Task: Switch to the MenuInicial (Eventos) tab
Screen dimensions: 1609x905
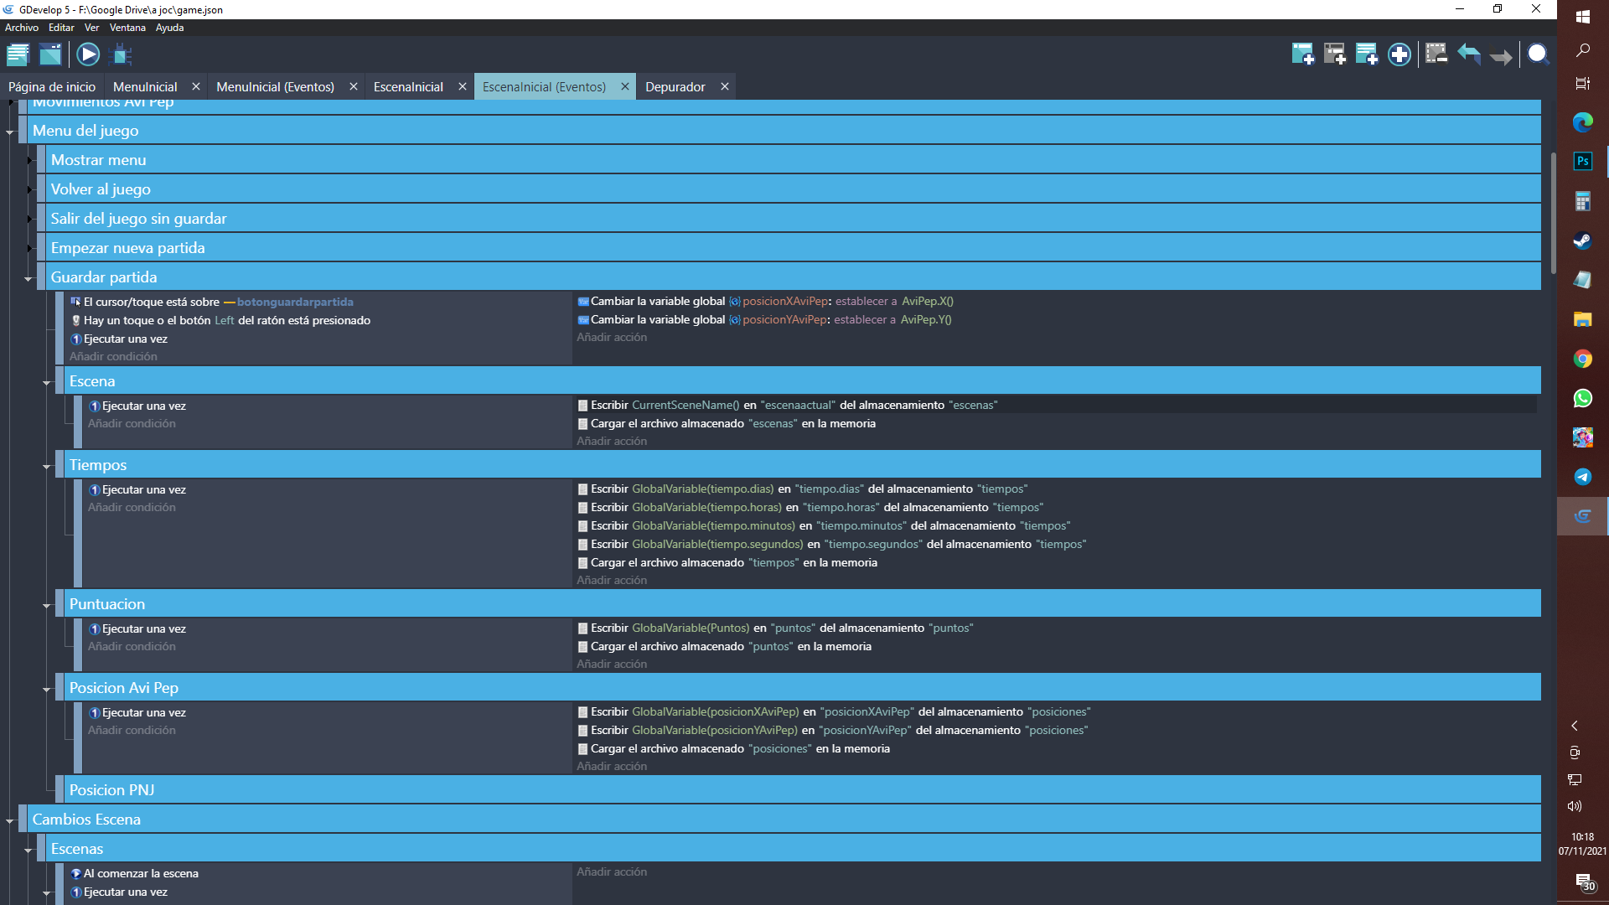Action: pos(275,87)
